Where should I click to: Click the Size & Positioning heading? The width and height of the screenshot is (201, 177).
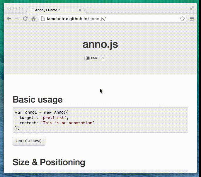(x=49, y=162)
